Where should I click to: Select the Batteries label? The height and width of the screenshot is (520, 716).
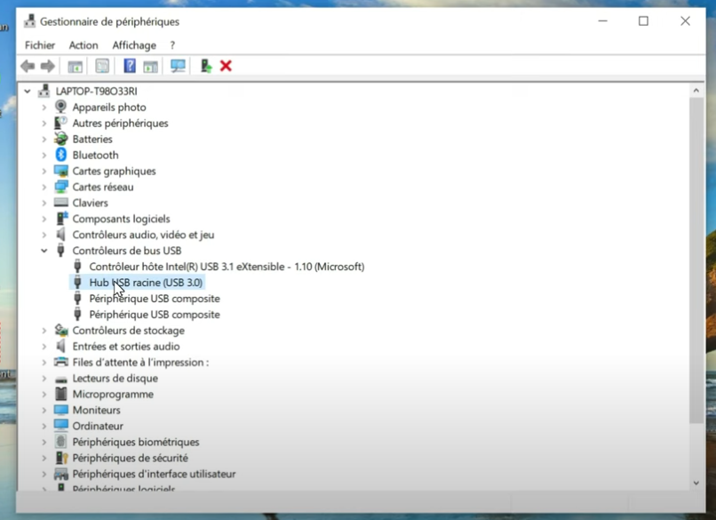coord(92,139)
